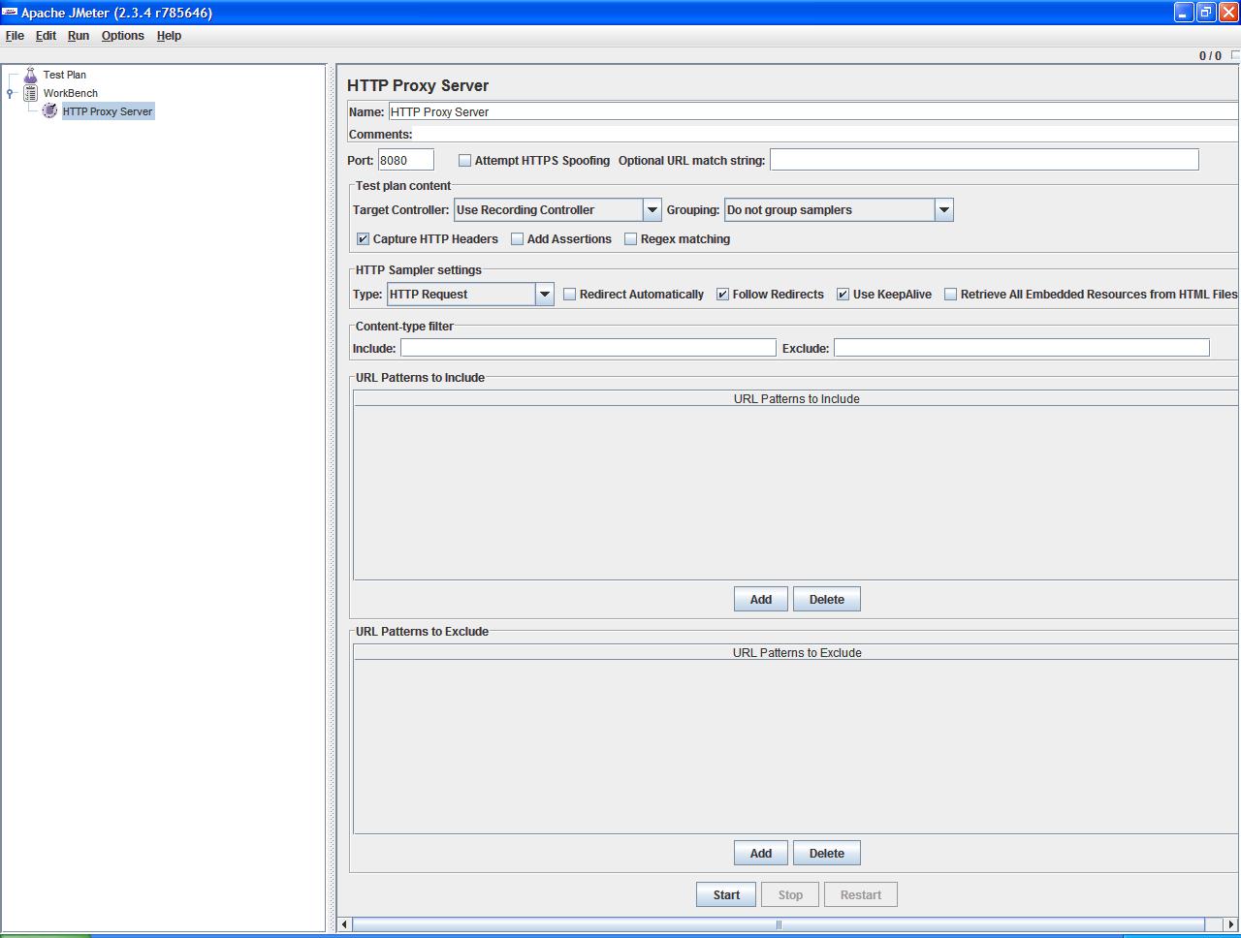Viewport: 1241px width, 938px height.
Task: Click the HTTP Proxy Server panel heading
Action: [418, 85]
